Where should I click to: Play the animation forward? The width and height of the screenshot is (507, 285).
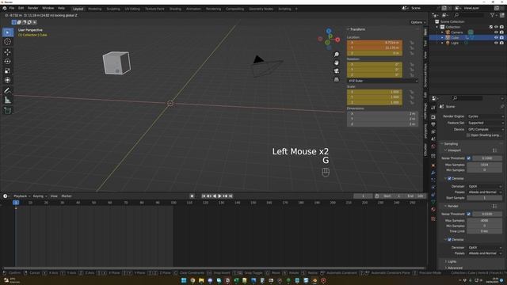220,196
